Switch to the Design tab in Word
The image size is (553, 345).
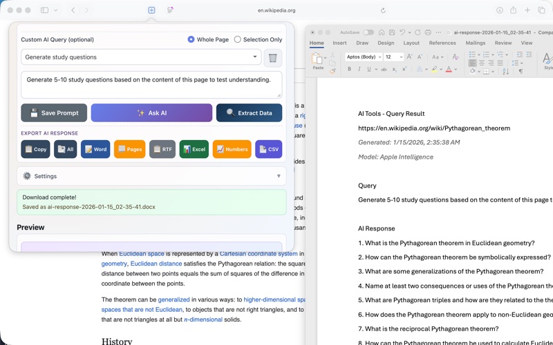(x=386, y=43)
